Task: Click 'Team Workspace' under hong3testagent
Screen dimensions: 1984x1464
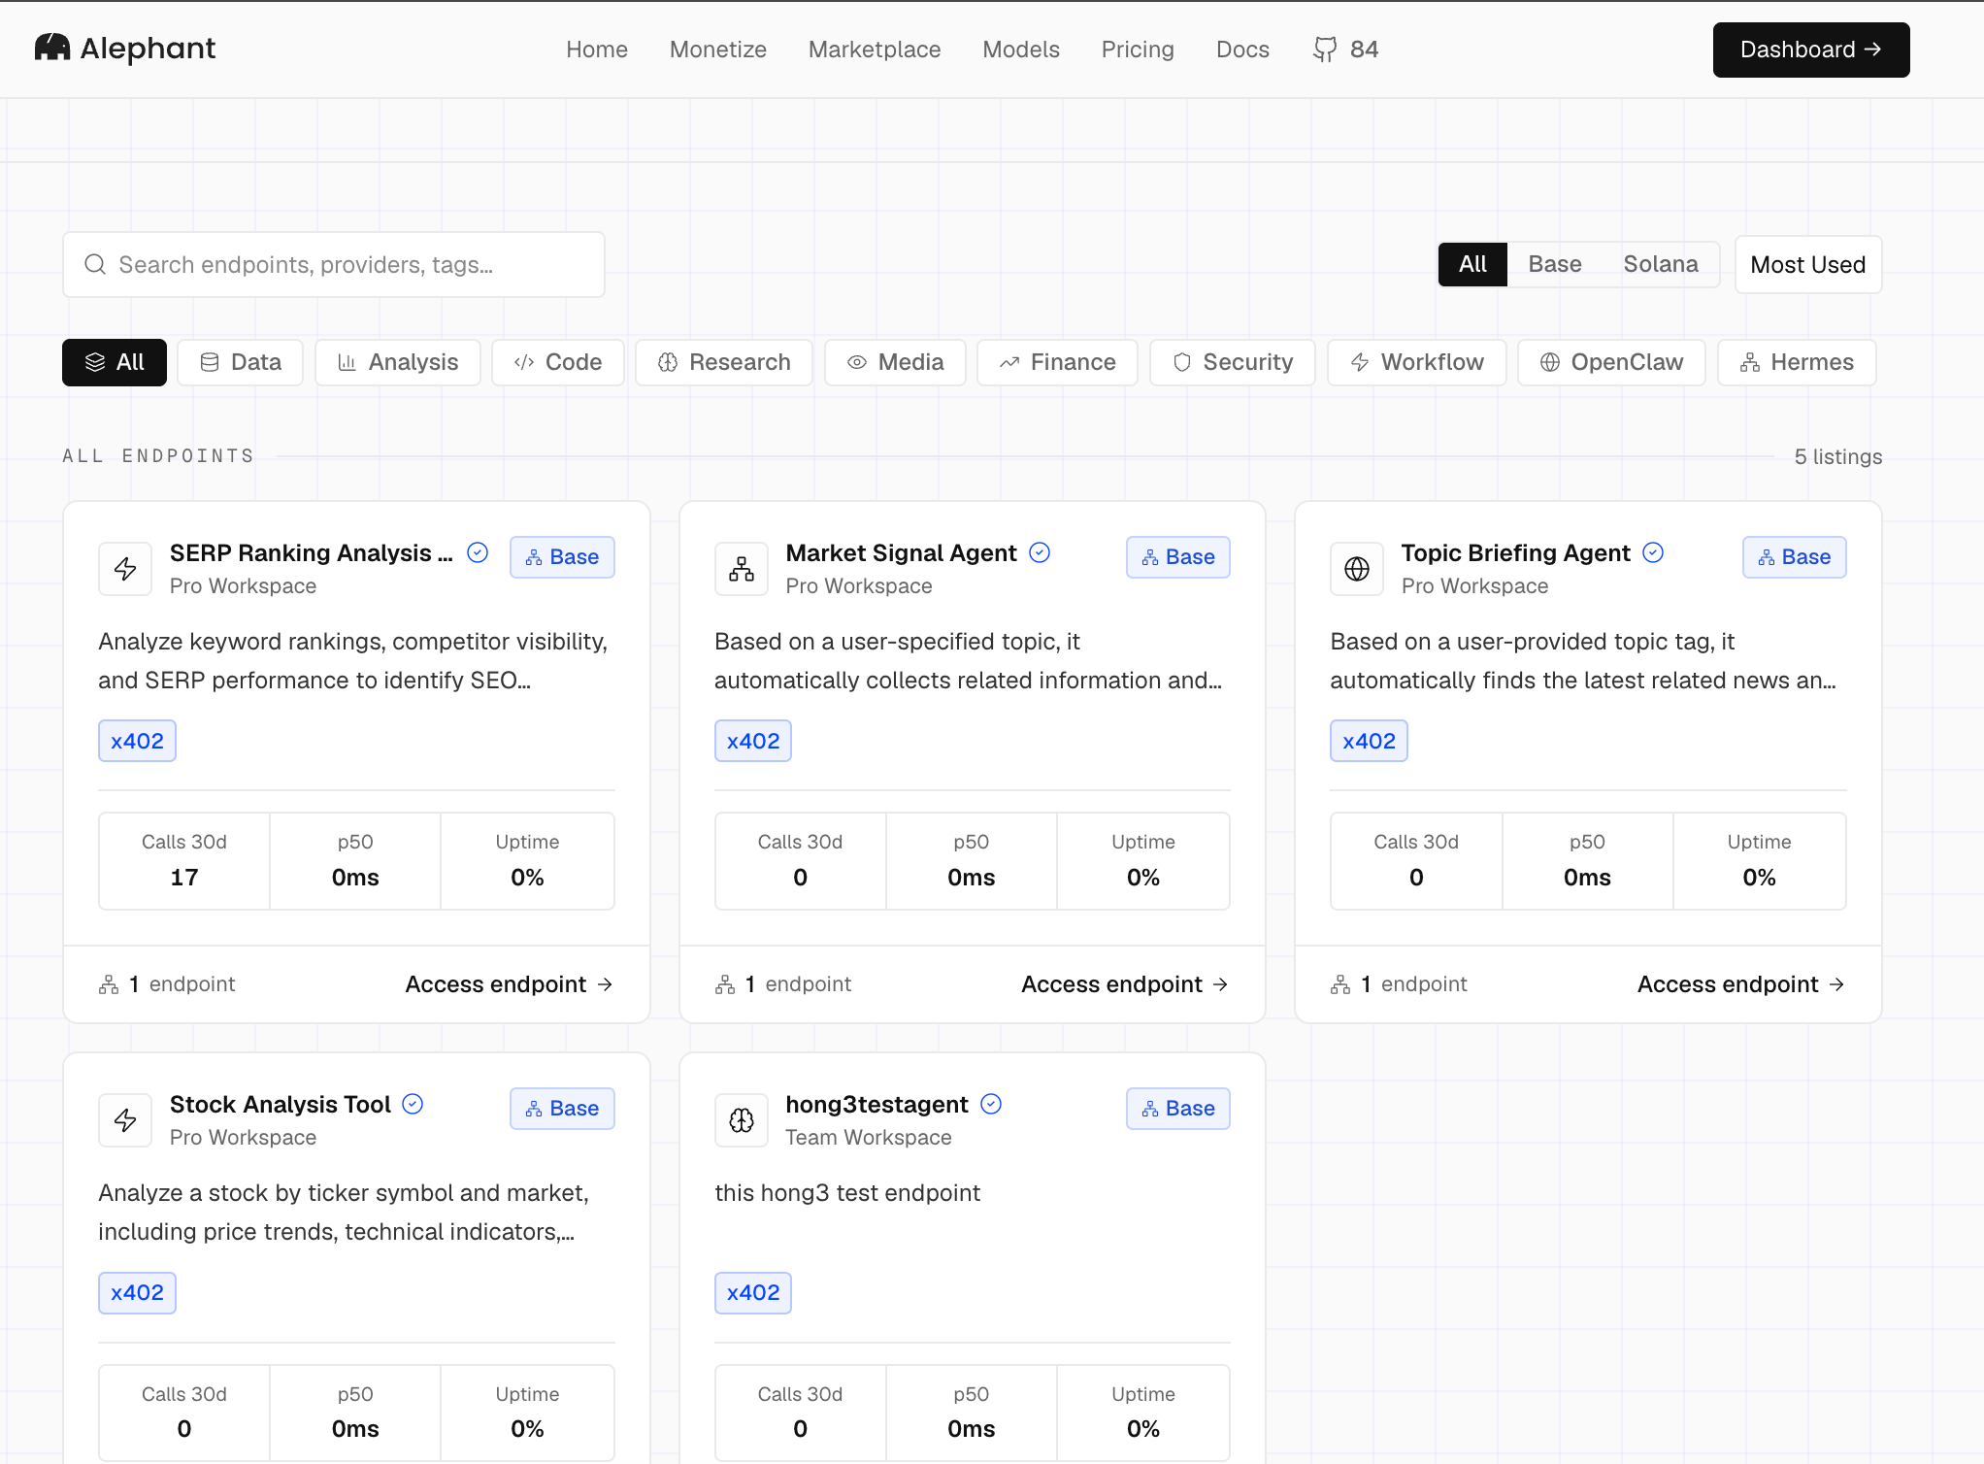Action: pos(869,1138)
